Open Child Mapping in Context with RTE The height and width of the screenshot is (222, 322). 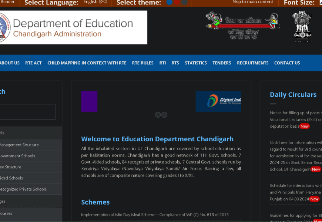point(87,63)
